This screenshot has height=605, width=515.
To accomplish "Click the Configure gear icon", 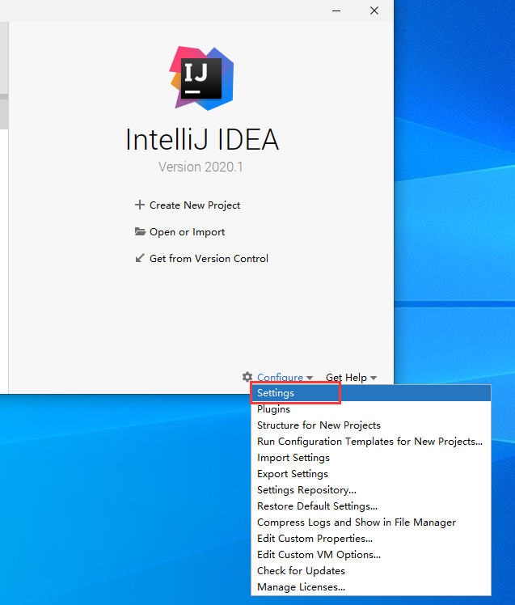I will click(x=247, y=377).
